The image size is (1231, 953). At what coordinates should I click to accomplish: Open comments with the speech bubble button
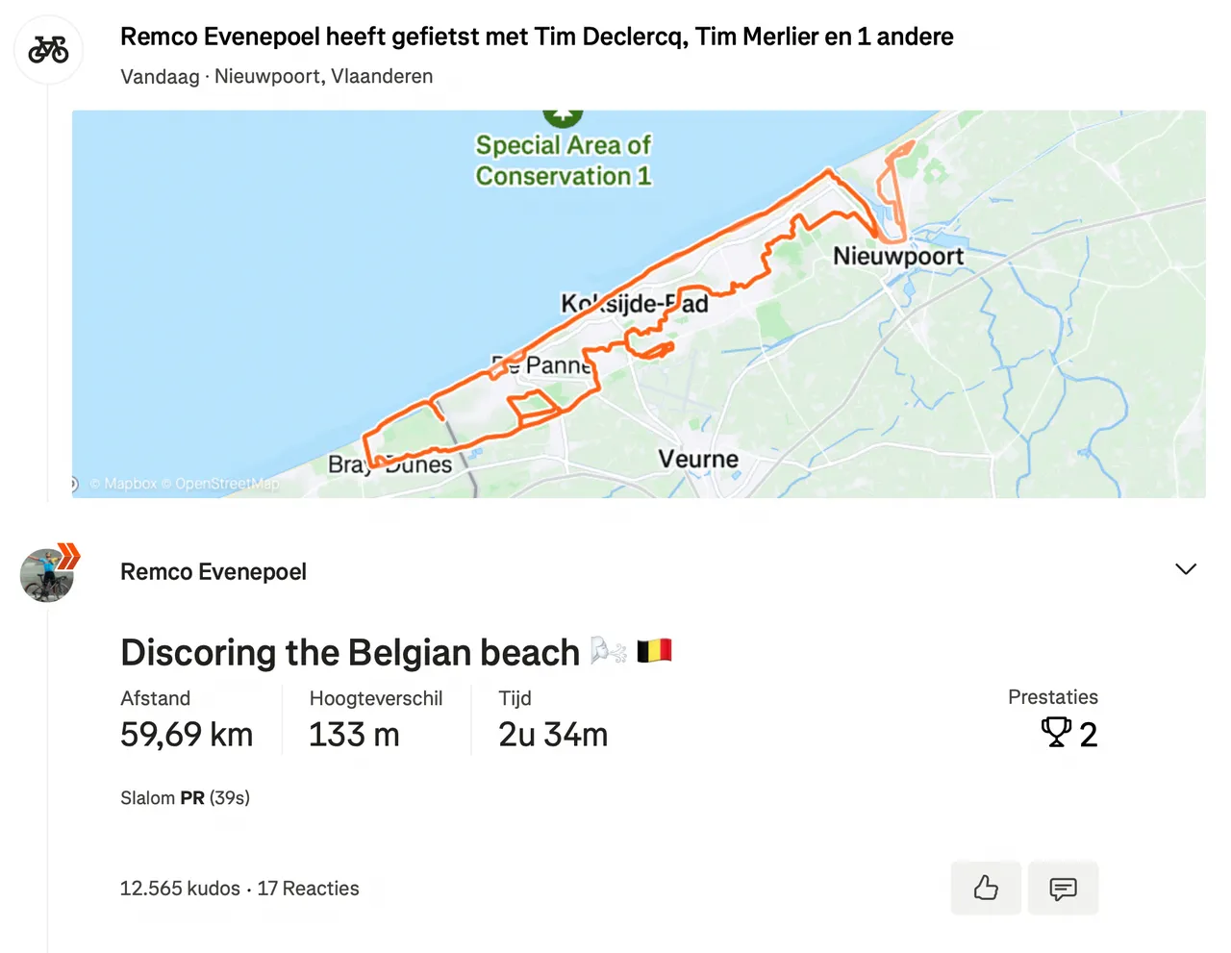pyautogui.click(x=1063, y=888)
